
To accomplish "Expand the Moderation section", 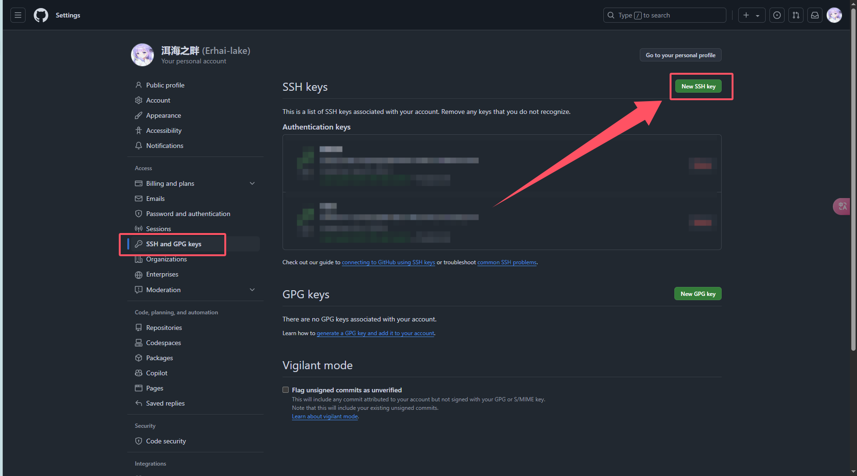I will (252, 290).
